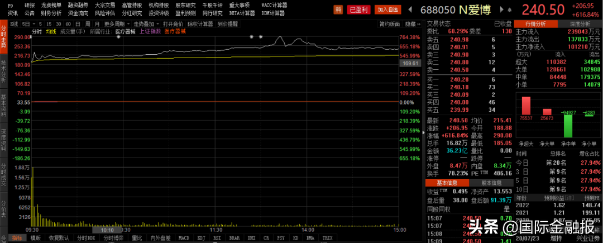Open the DDM计算器 tool
The width and height of the screenshot is (603, 243).
[x=273, y=13]
